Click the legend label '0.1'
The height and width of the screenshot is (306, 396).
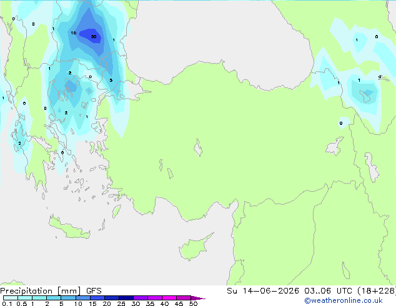click(x=7, y=304)
